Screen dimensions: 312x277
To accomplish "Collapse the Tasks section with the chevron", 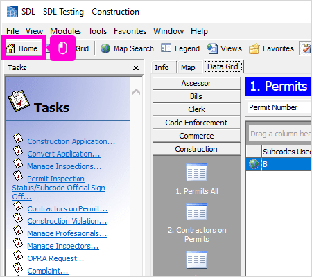I will pos(136,92).
